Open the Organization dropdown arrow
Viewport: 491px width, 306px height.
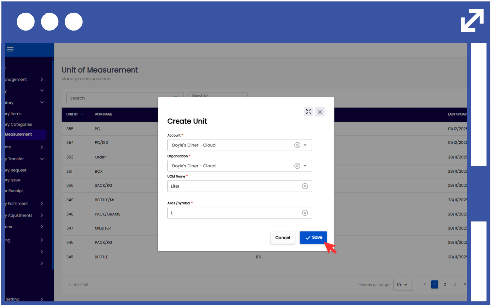(x=305, y=166)
